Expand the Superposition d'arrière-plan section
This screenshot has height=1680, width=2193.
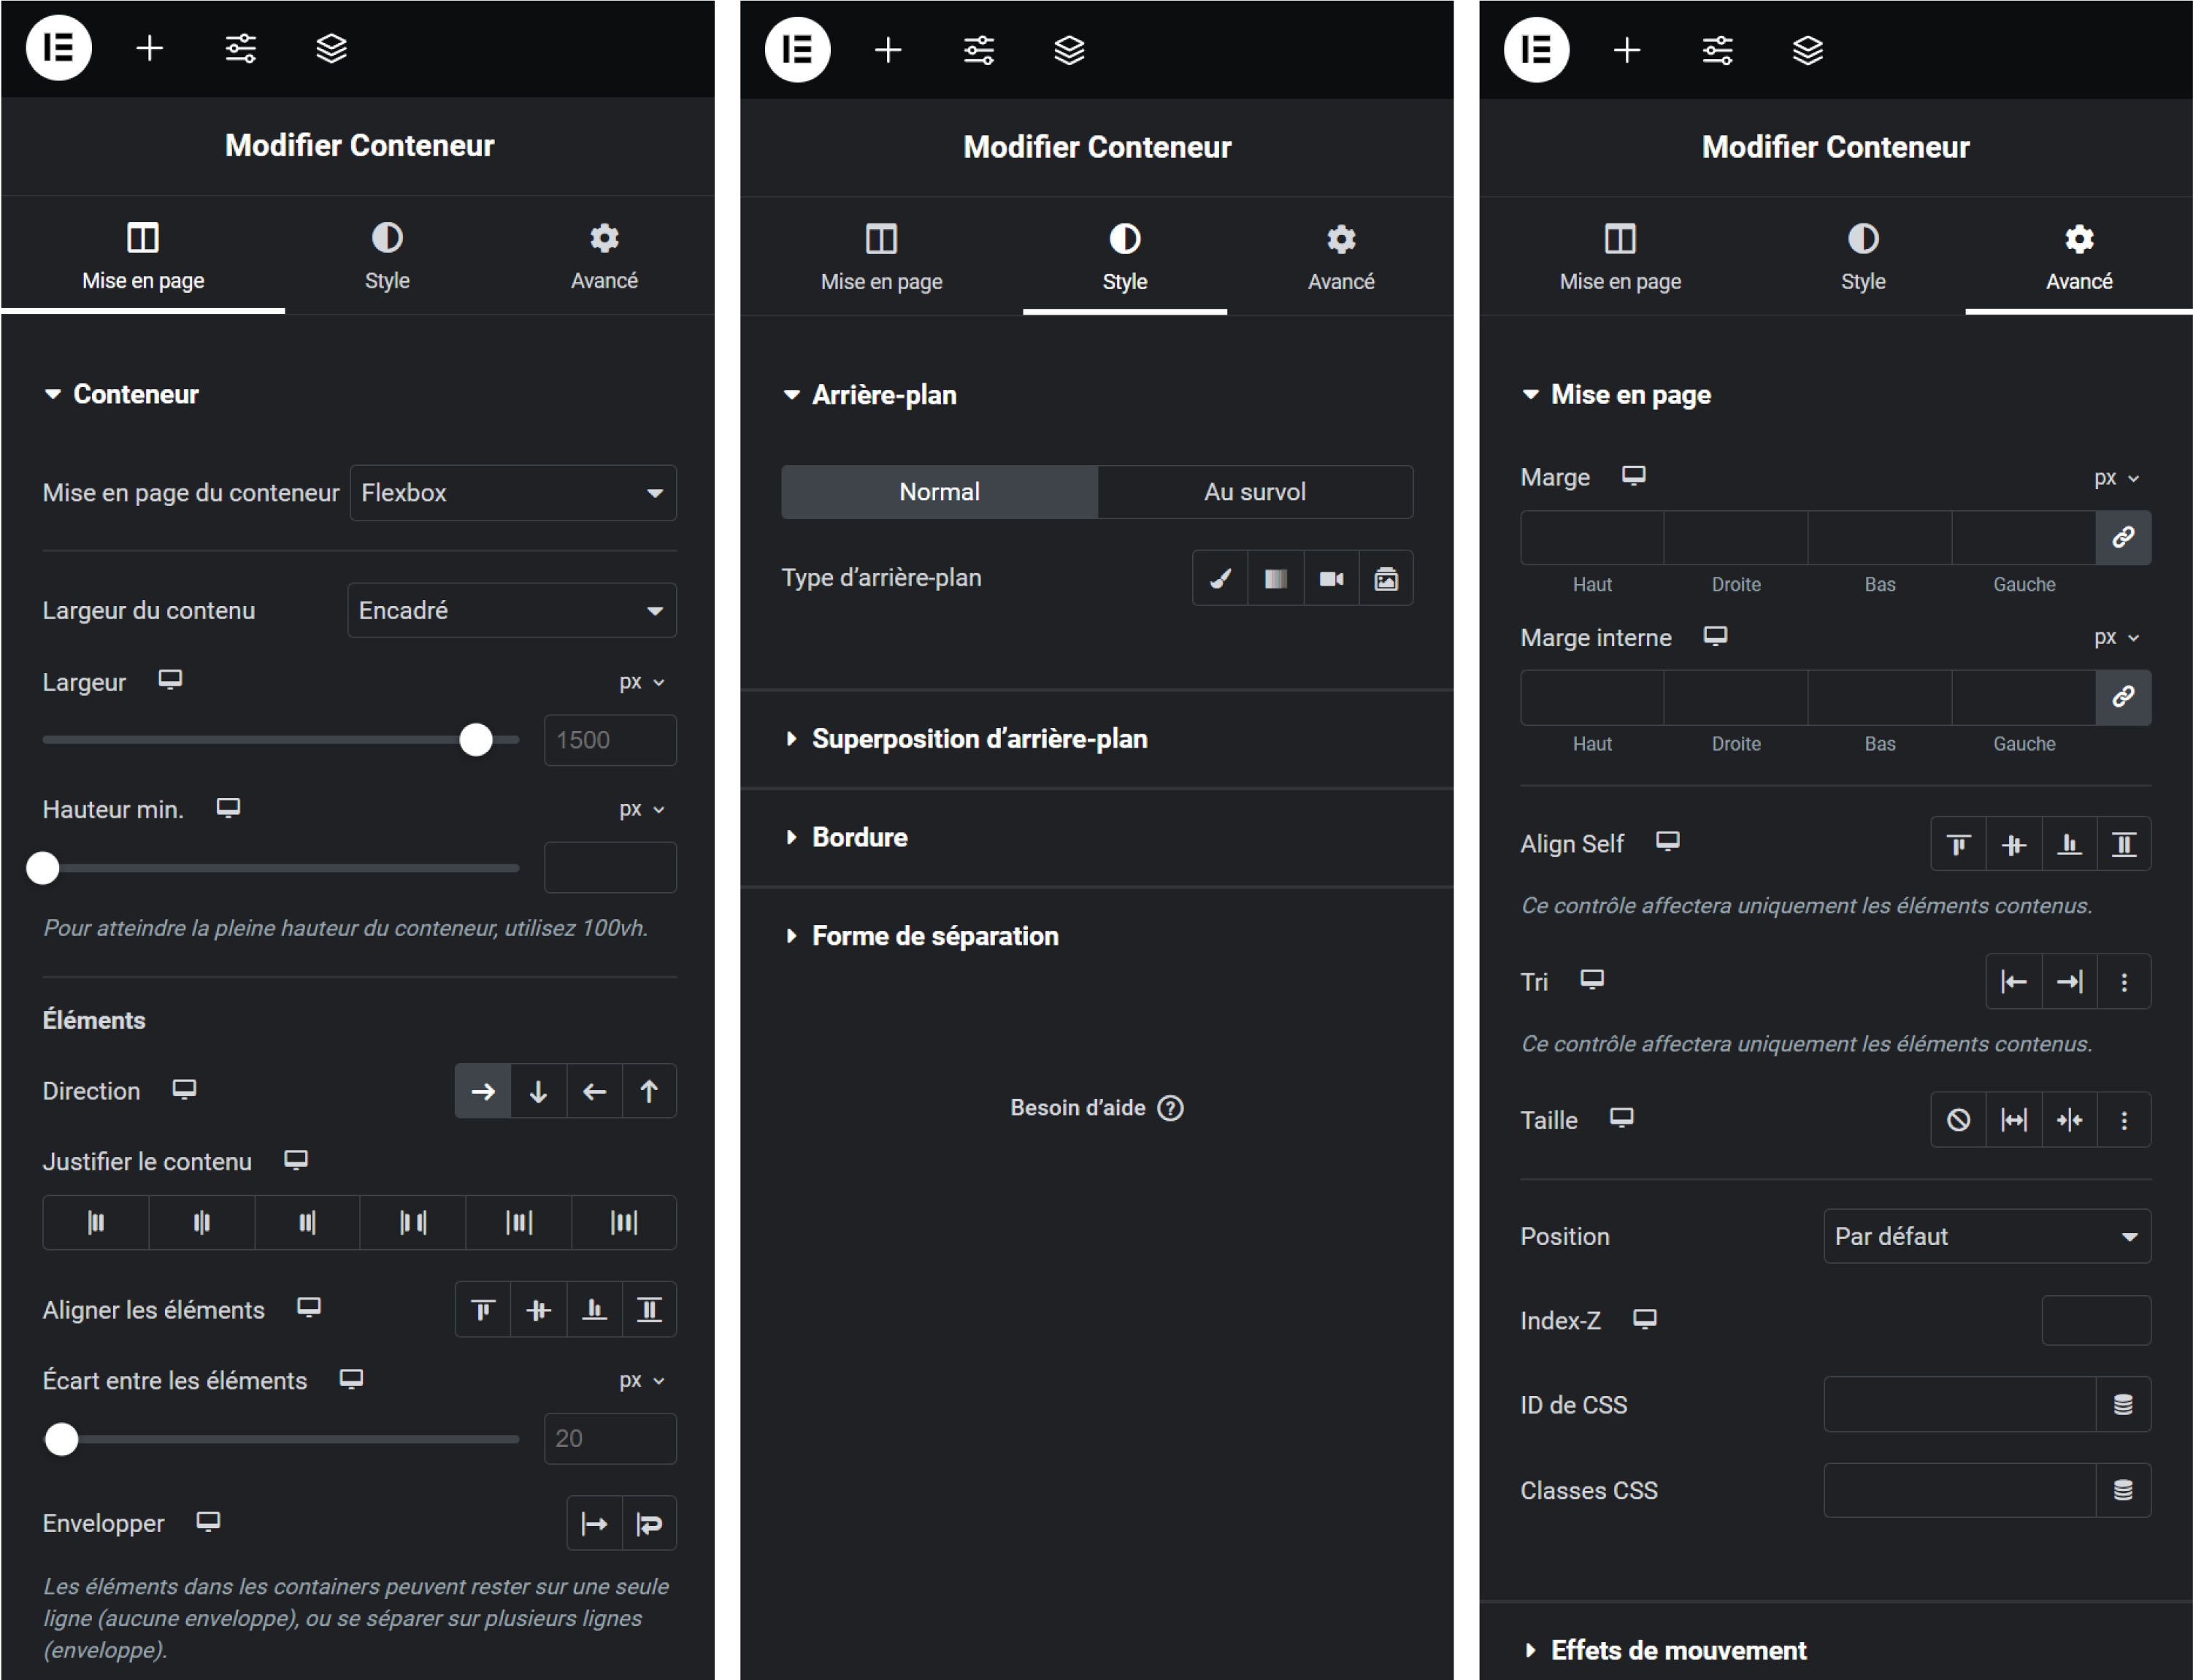[1097, 740]
